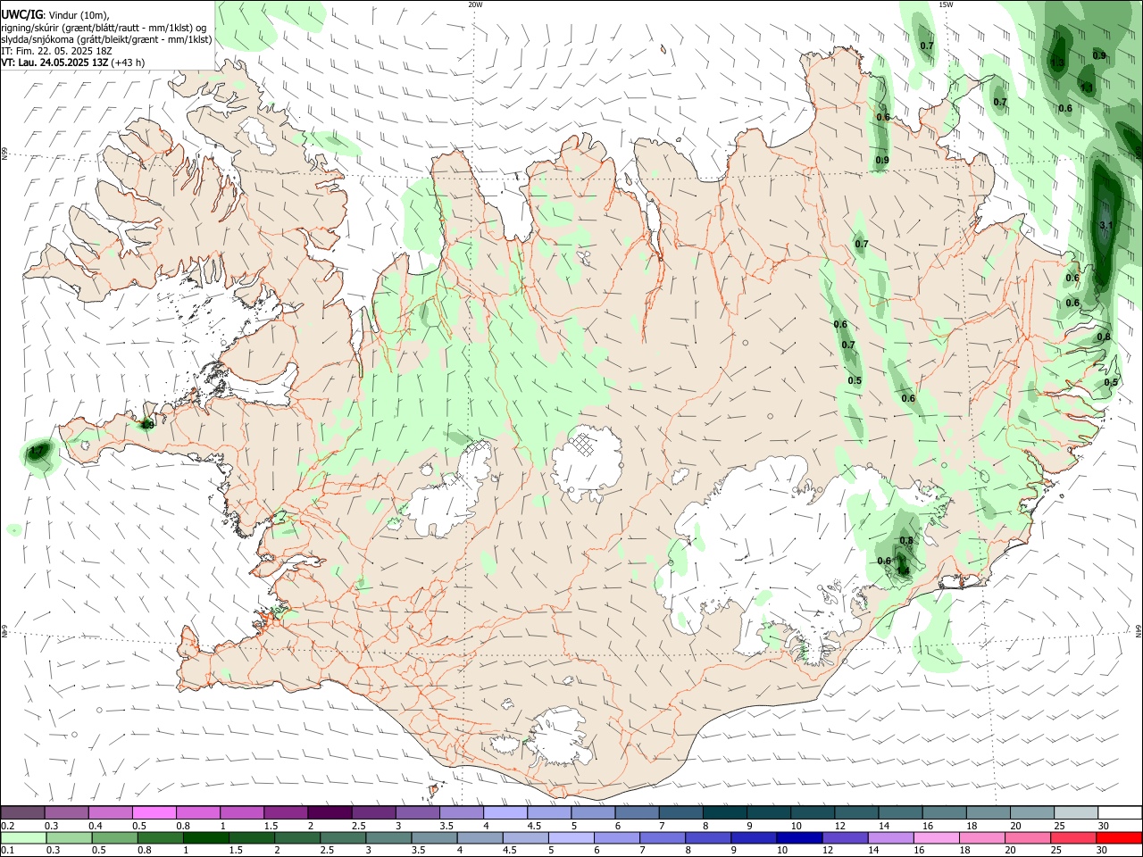This screenshot has width=1143, height=857.
Task: Click the "VT: Lau. 24.05.2025 13Z (+43 h)" line
Action: (x=72, y=62)
